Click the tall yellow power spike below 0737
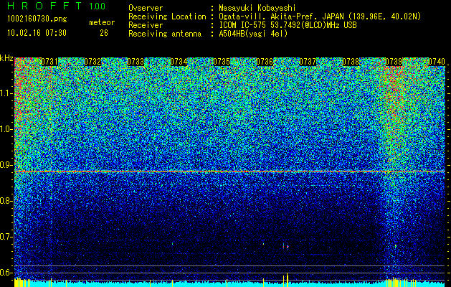 click(287, 279)
